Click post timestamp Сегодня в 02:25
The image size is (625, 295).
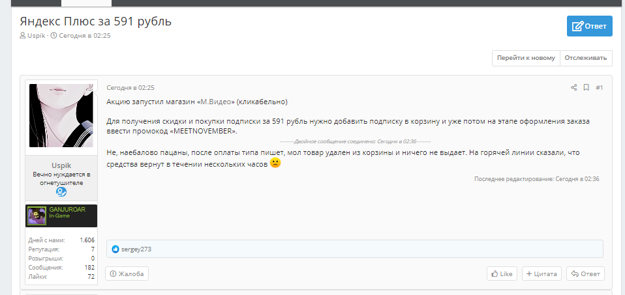[x=130, y=87]
